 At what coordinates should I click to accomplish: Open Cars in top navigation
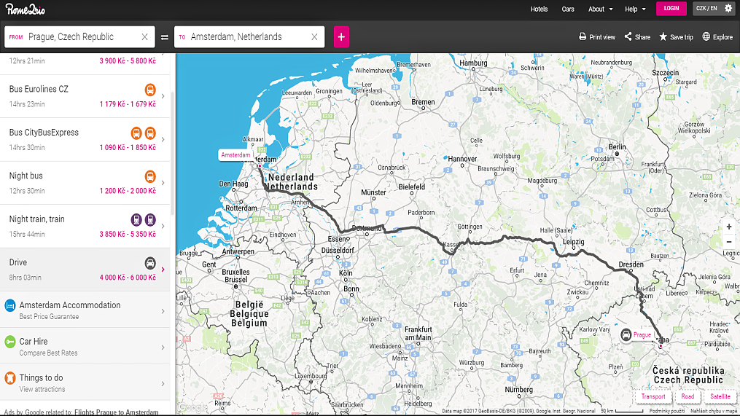568,9
